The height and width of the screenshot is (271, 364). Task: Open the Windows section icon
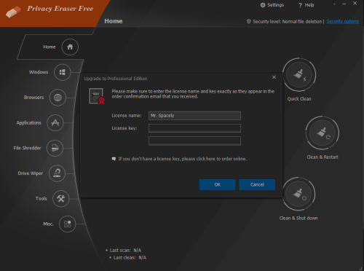tap(63, 72)
